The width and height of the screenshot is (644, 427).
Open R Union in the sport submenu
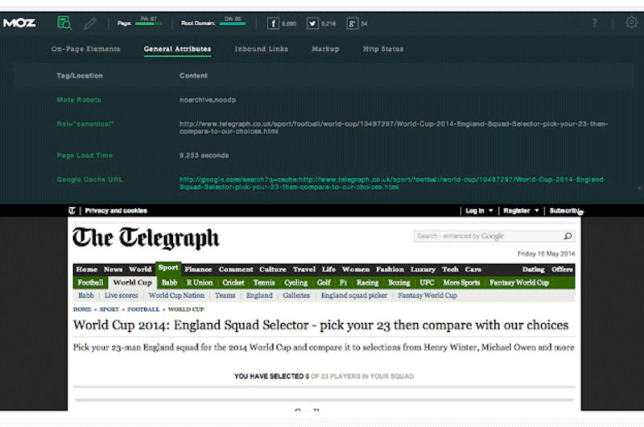tap(200, 283)
